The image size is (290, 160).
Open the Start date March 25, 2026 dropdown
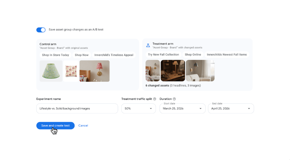[x=183, y=109]
